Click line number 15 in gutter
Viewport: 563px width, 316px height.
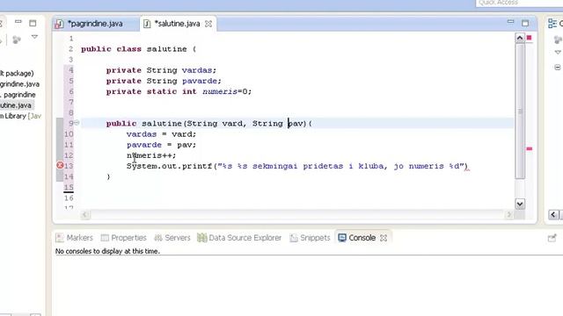(69, 187)
